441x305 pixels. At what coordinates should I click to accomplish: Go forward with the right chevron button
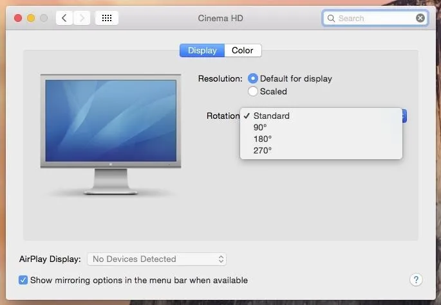click(82, 18)
